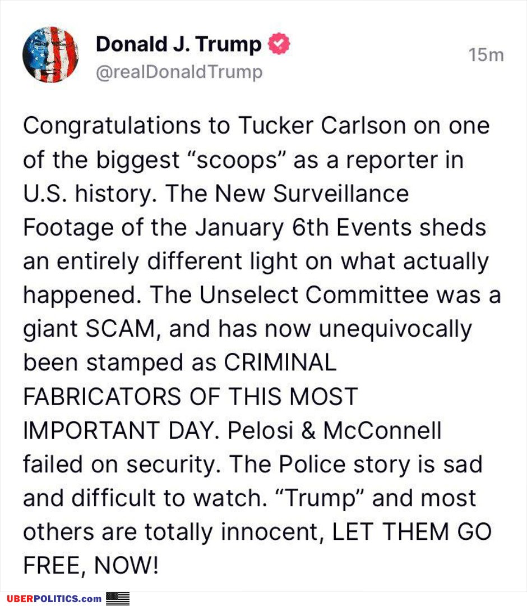Image resolution: width=527 pixels, height=606 pixels.
Task: Click the American flag icon beside UBERPOLITICS.com
Action: (117, 598)
